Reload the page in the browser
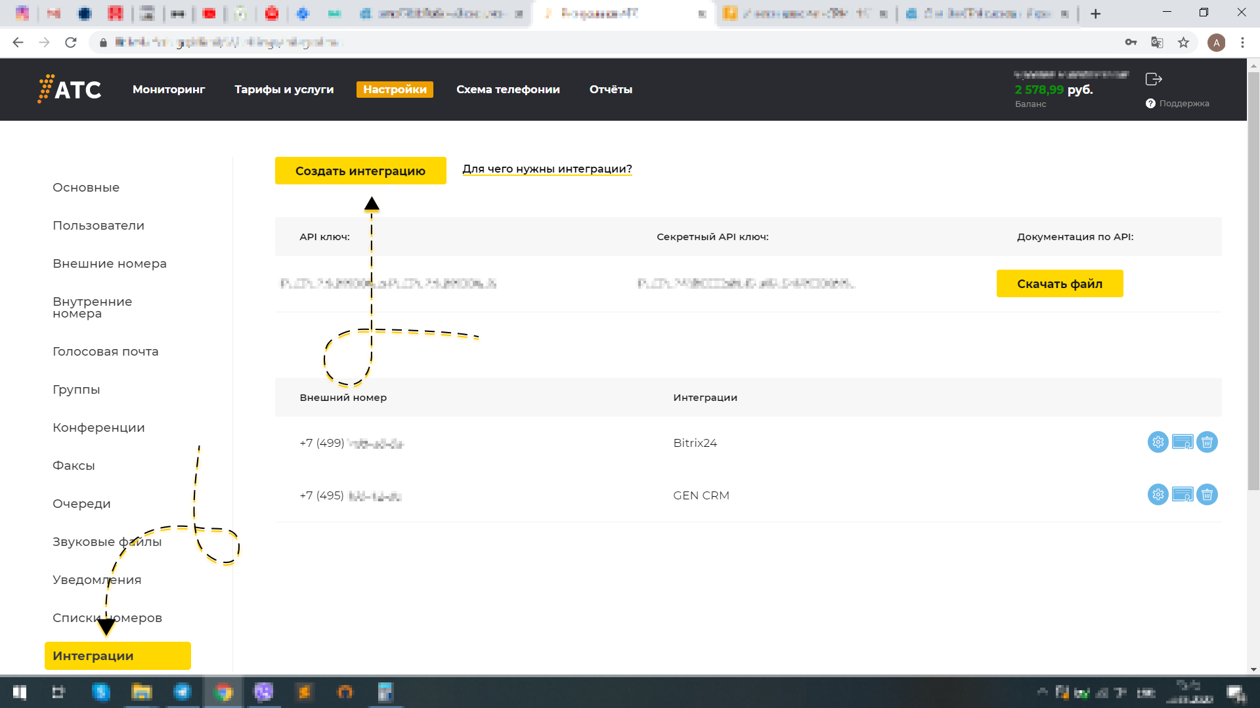Screen dimensions: 1260x708 [71, 43]
